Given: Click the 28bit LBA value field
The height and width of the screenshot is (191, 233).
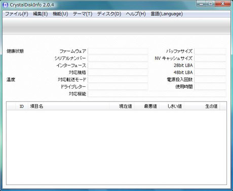Looking at the screenshot, I should tap(210, 65).
